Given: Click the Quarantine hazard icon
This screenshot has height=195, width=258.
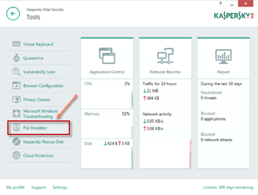Looking at the screenshot, I should (16, 58).
